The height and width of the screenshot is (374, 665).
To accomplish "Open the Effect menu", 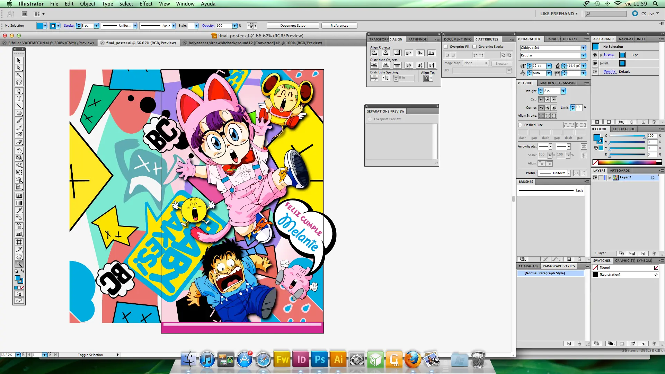I will [146, 4].
